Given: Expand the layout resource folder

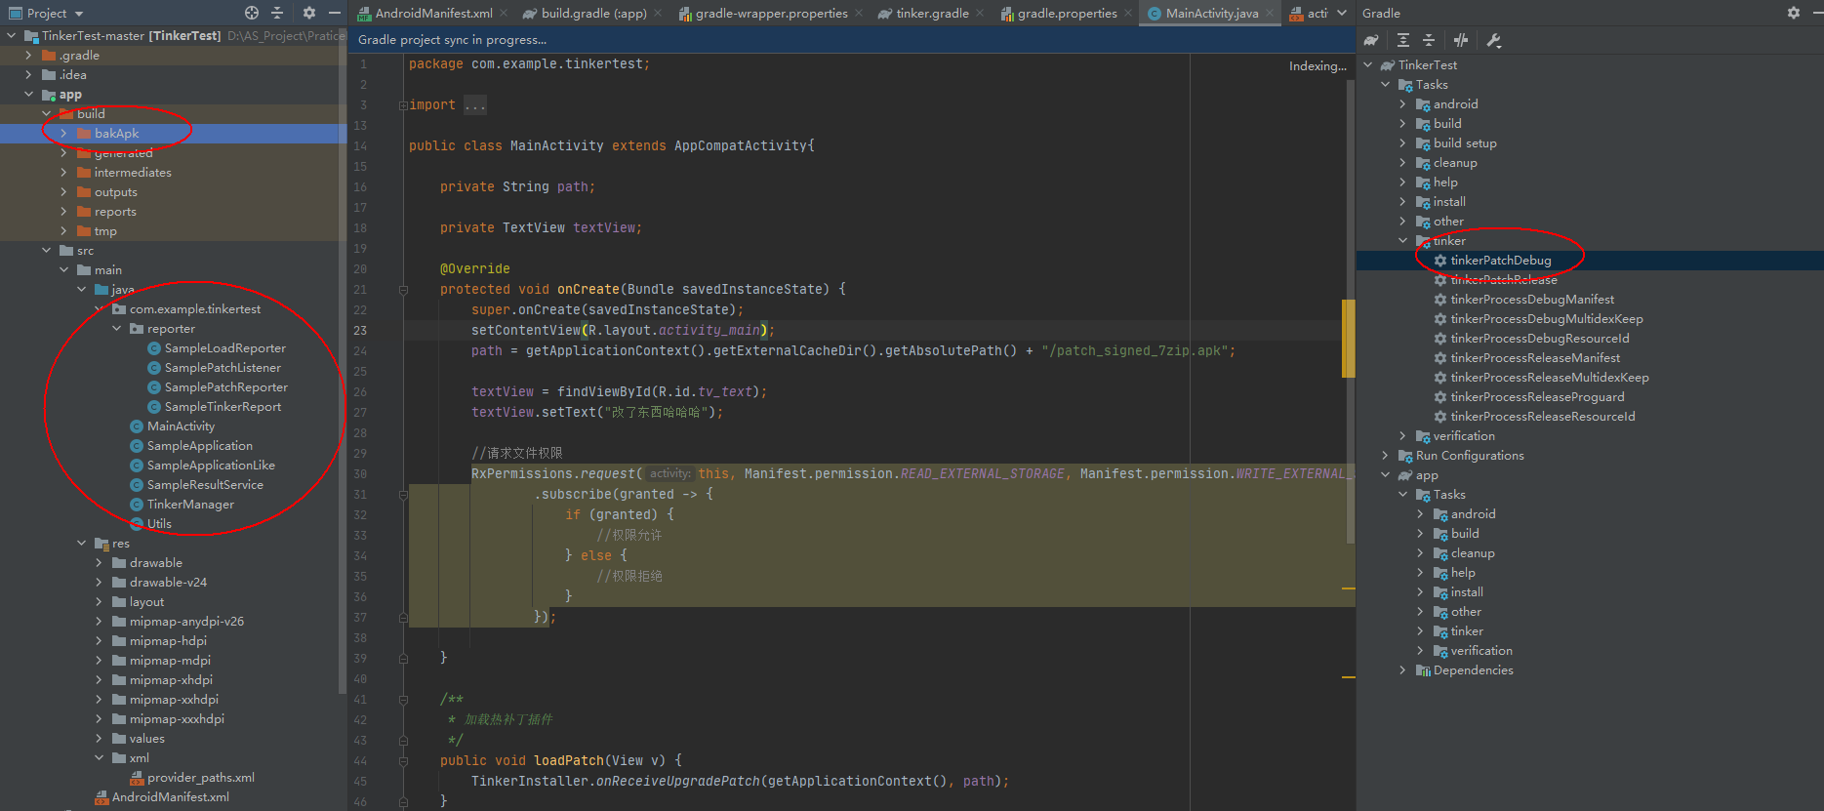Looking at the screenshot, I should point(99,602).
